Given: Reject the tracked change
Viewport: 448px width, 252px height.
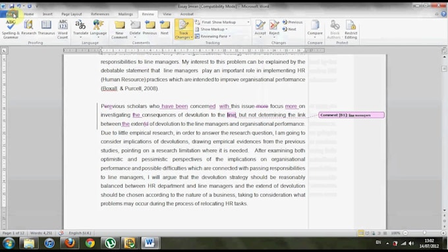Looking at the screenshot, I should click(x=274, y=30).
